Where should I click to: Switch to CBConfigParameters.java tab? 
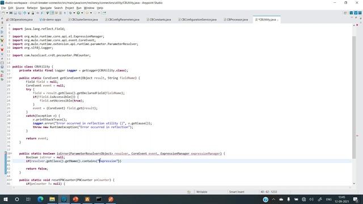(123, 20)
